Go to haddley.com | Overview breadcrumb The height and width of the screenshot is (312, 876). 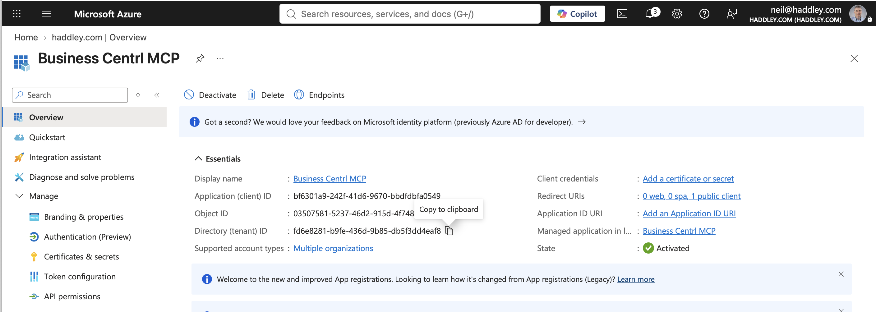pyautogui.click(x=99, y=37)
